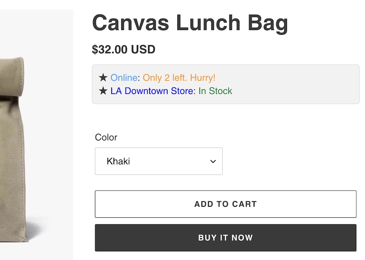This screenshot has width=365, height=260.
Task: Click the khaki bag product image
Action: (x=14, y=149)
